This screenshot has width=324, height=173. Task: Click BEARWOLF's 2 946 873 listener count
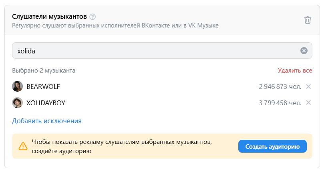coord(280,86)
